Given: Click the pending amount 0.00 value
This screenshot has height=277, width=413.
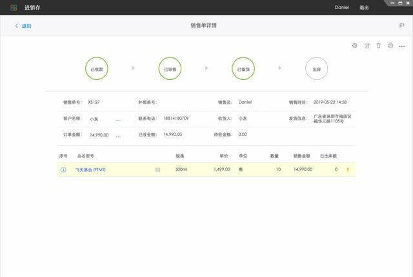Looking at the screenshot, I should point(243,134).
